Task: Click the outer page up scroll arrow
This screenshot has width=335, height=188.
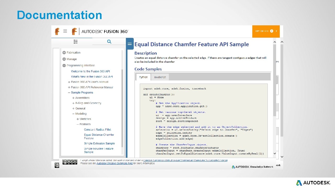Action: pyautogui.click(x=282, y=42)
